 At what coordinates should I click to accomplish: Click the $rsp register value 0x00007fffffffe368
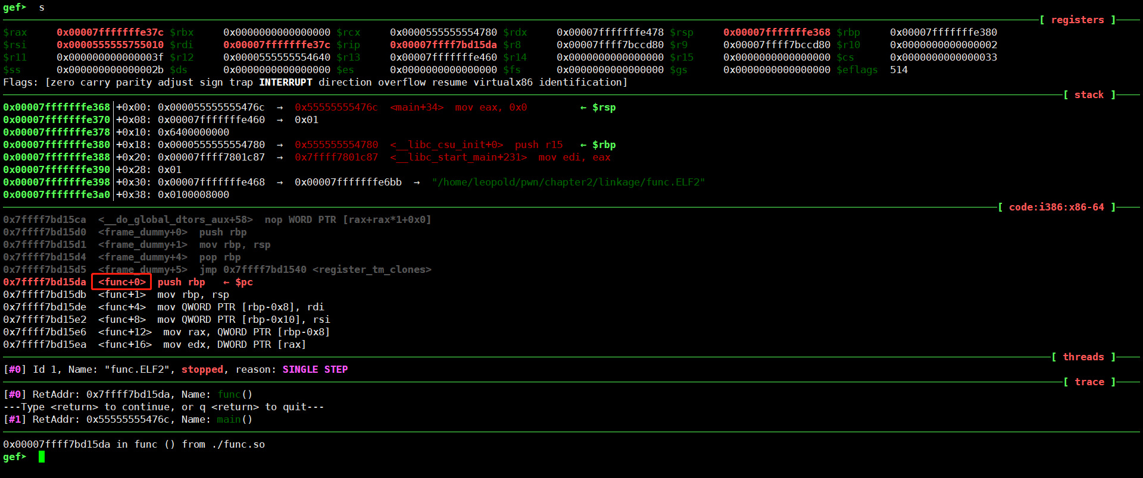pyautogui.click(x=777, y=32)
